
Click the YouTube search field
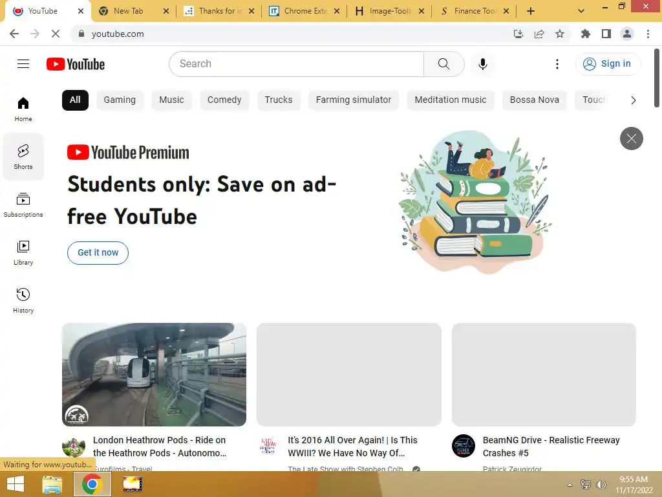[x=296, y=64]
